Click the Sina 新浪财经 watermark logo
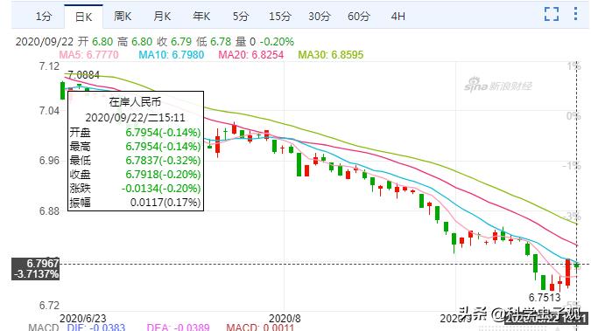The image size is (591, 331). tap(498, 85)
